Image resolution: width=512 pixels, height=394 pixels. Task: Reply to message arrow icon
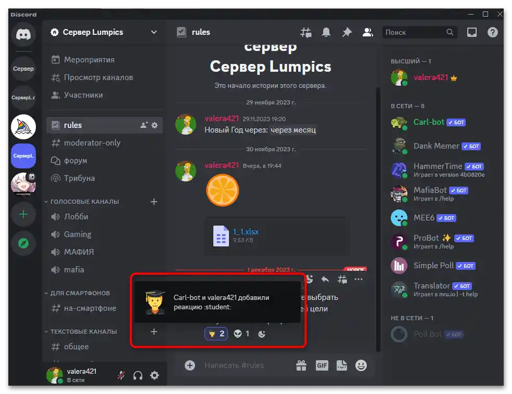tap(325, 279)
